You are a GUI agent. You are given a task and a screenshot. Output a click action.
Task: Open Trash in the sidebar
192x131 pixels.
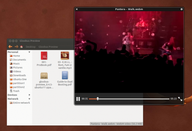16,91
